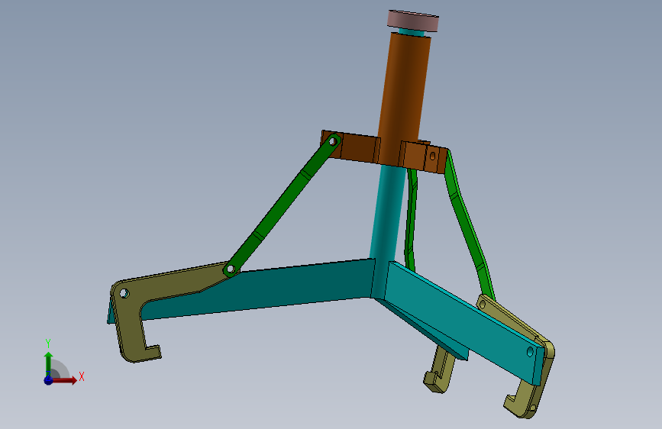Viewport: 662px width, 429px height.
Task: Pick the pin hole in left olive hook
Action: [124, 293]
